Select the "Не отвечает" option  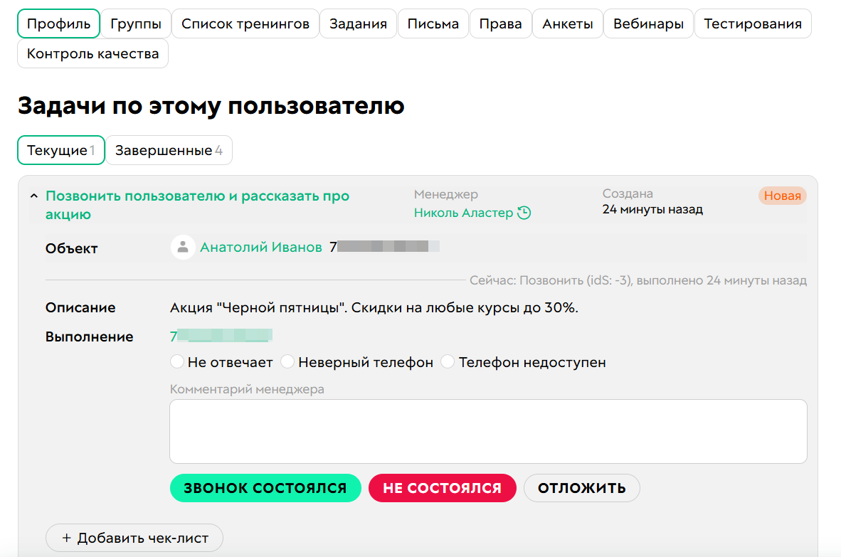coord(177,361)
